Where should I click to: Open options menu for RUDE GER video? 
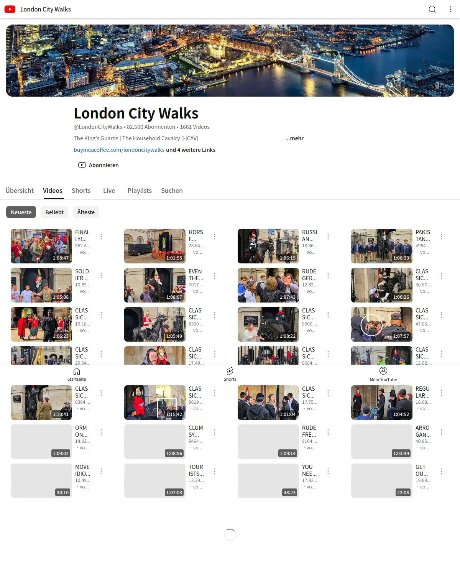[328, 276]
